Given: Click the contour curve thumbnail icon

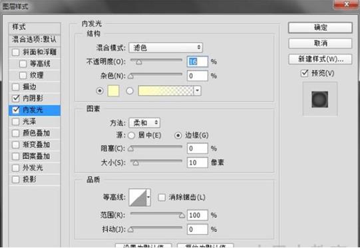Looking at the screenshot, I should click(x=138, y=197).
